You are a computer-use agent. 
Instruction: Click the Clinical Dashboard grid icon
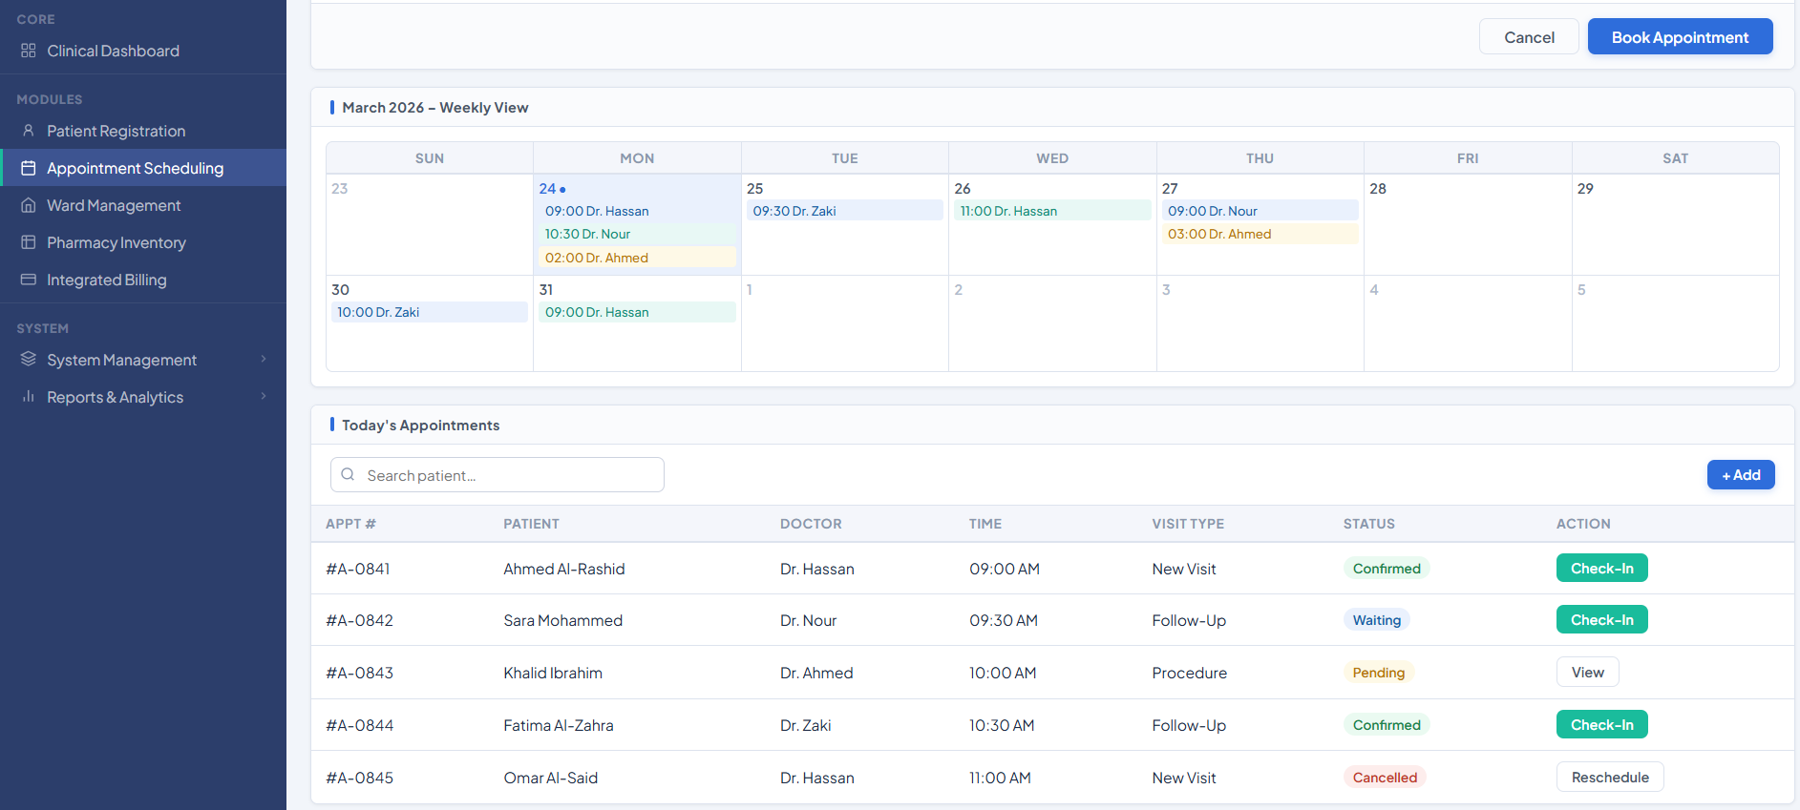[x=29, y=51]
